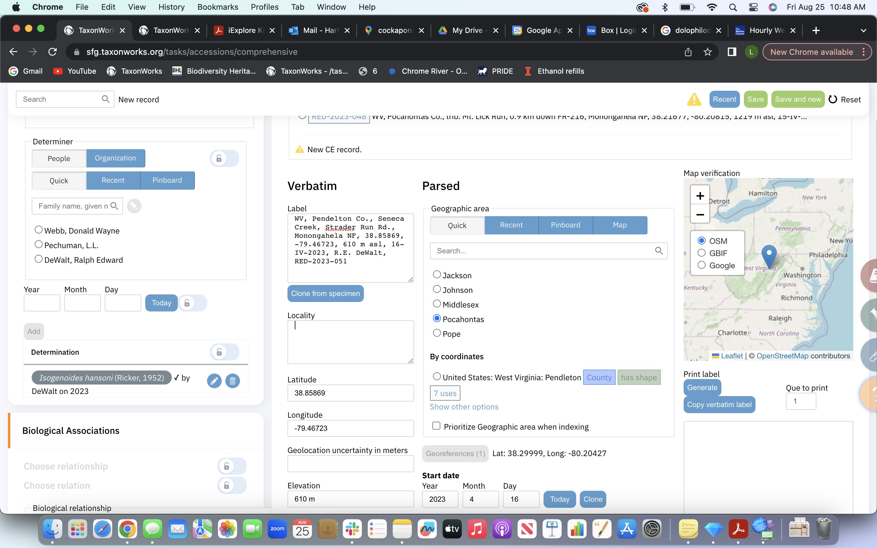Screen dimensions: 877x548
Task: Reset the record with the circular arrow
Action: [833, 99]
